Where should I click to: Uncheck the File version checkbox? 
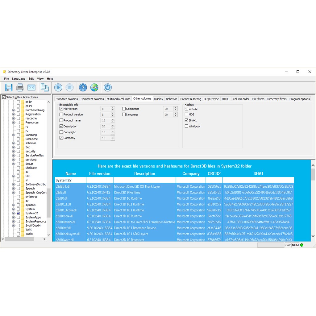61,109
